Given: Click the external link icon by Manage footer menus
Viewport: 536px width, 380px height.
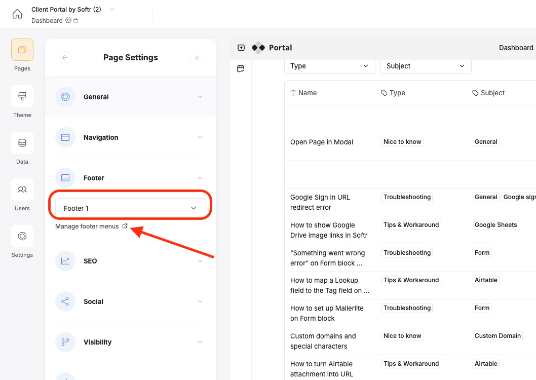Looking at the screenshot, I should click(125, 226).
